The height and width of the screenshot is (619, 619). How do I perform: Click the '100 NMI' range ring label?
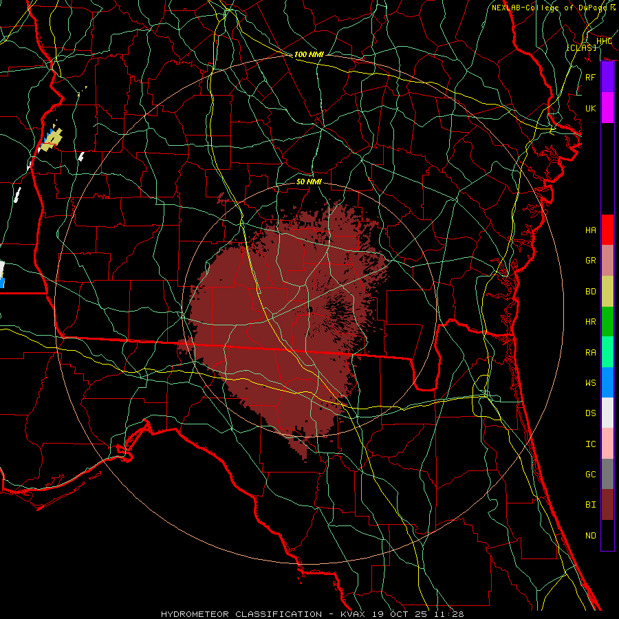309,54
